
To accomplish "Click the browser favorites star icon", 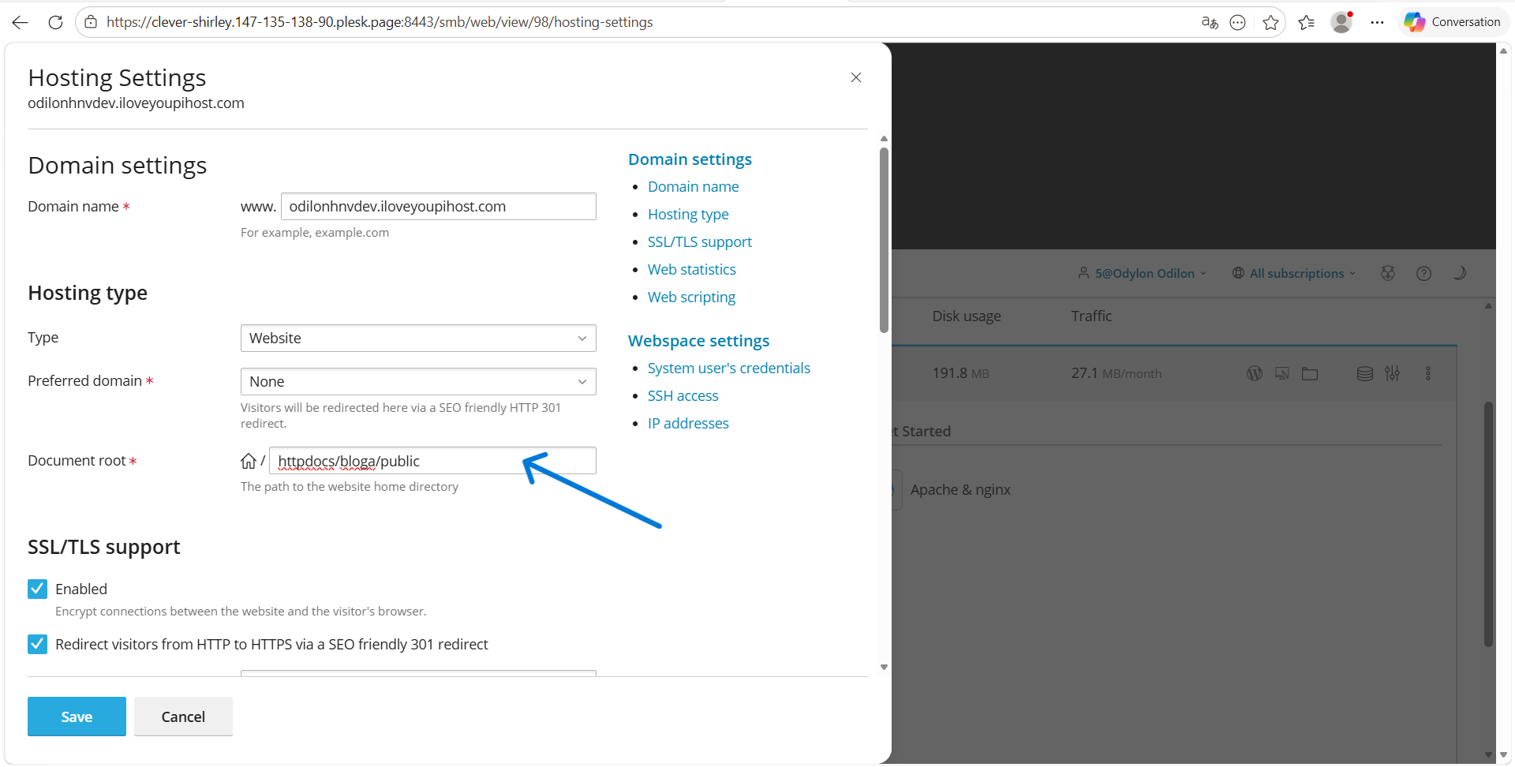I will [x=1270, y=22].
